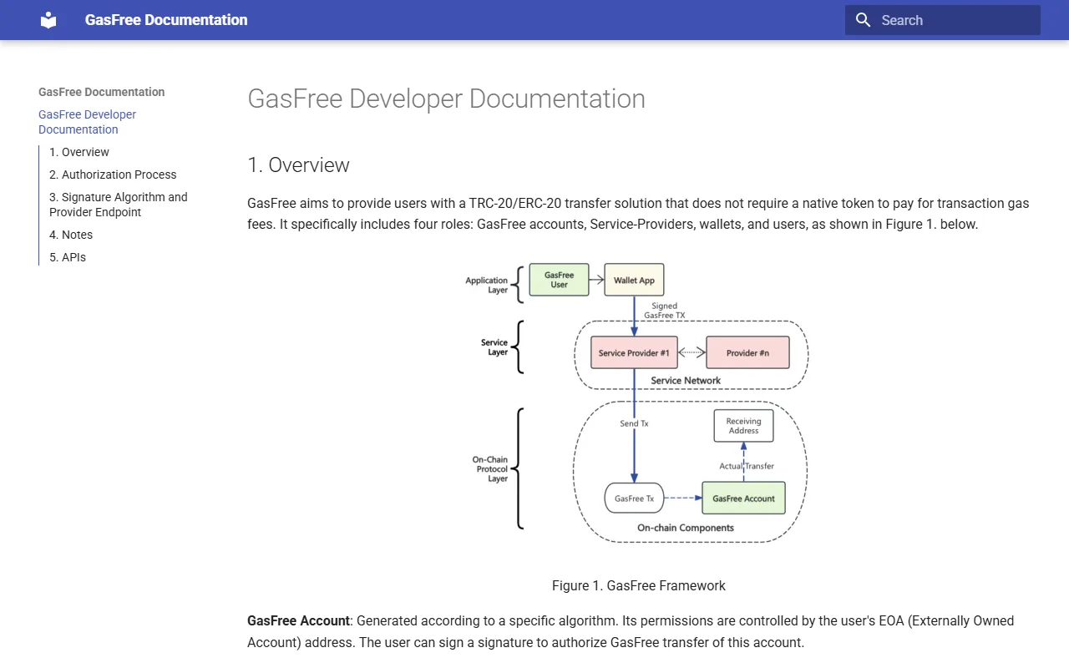
Task: Jump to 5. APIs section
Action: 68,257
